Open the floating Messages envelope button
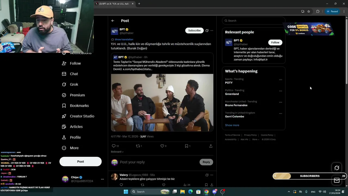Screen dimensions: 348x196 (x=337, y=180)
